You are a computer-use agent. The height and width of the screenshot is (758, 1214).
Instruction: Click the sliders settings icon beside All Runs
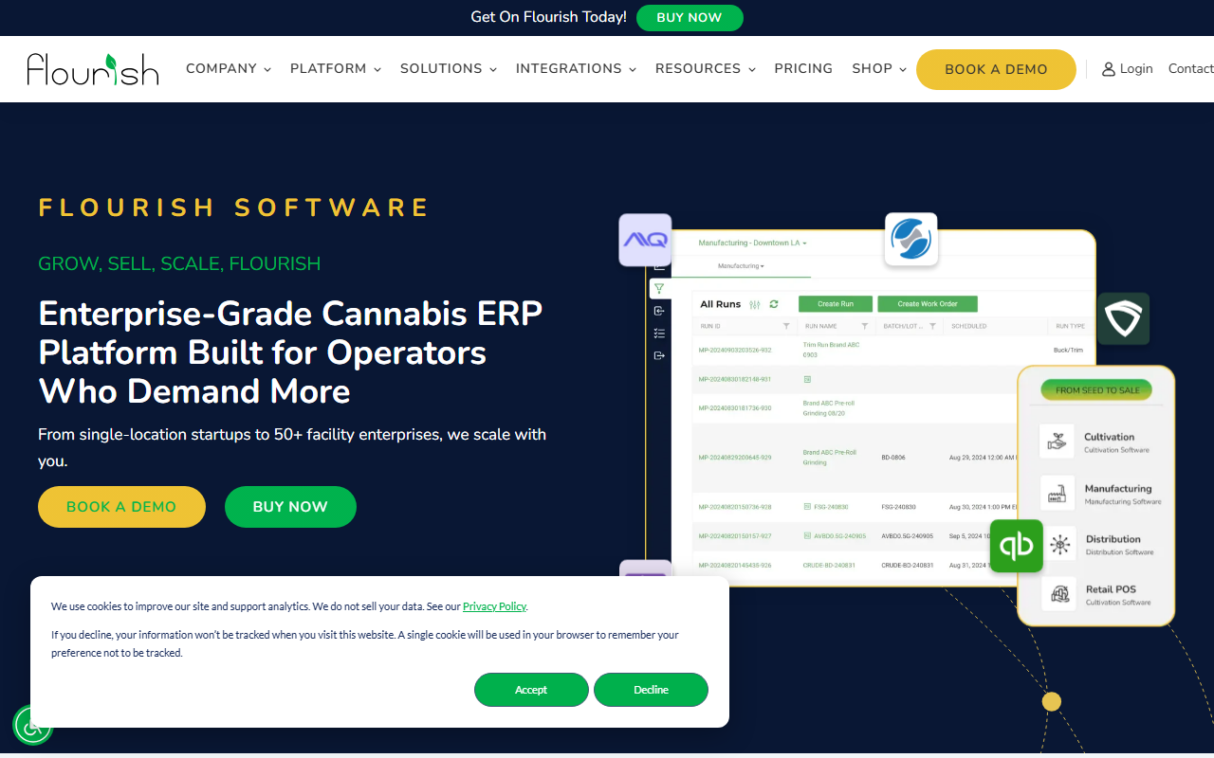tap(755, 304)
